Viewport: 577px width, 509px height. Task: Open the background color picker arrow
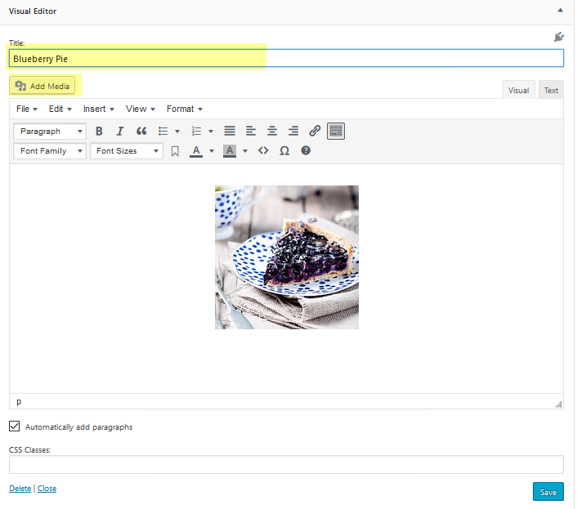pos(245,151)
